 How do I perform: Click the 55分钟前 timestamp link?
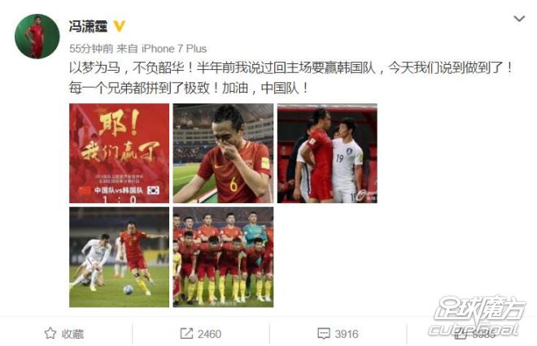coord(91,49)
